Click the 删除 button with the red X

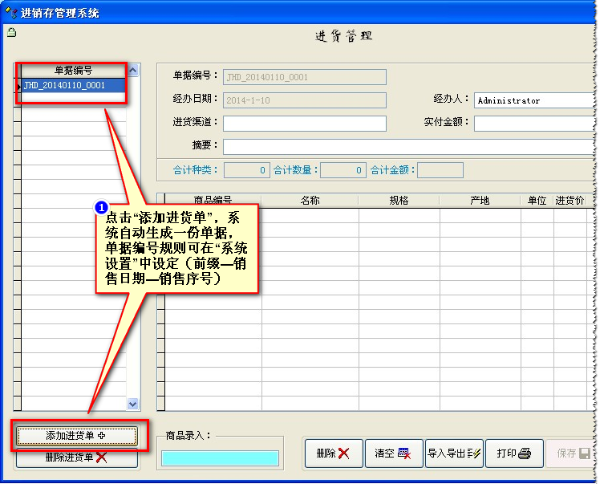pyautogui.click(x=334, y=453)
